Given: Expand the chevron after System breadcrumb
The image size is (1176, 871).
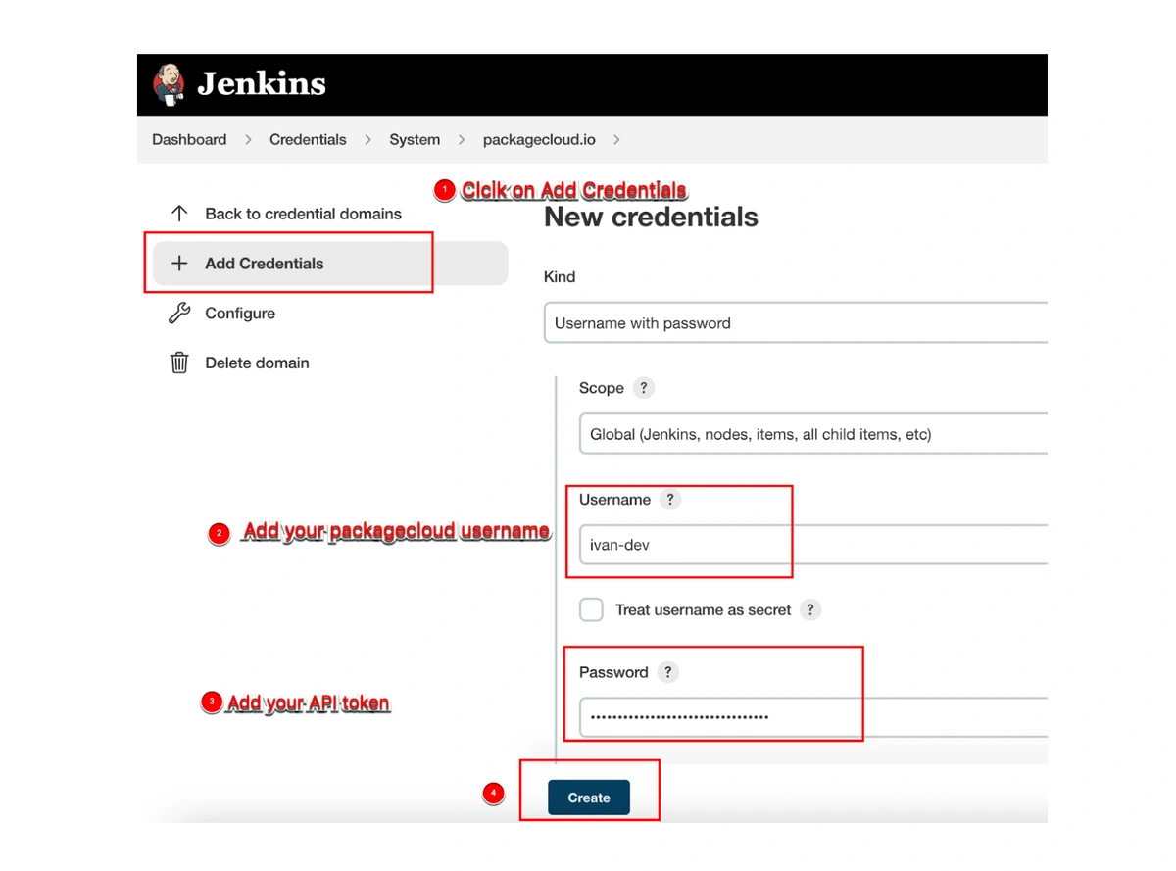Looking at the screenshot, I should 462,140.
